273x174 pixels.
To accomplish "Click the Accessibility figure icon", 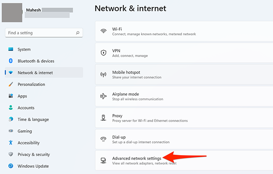I will [11, 143].
